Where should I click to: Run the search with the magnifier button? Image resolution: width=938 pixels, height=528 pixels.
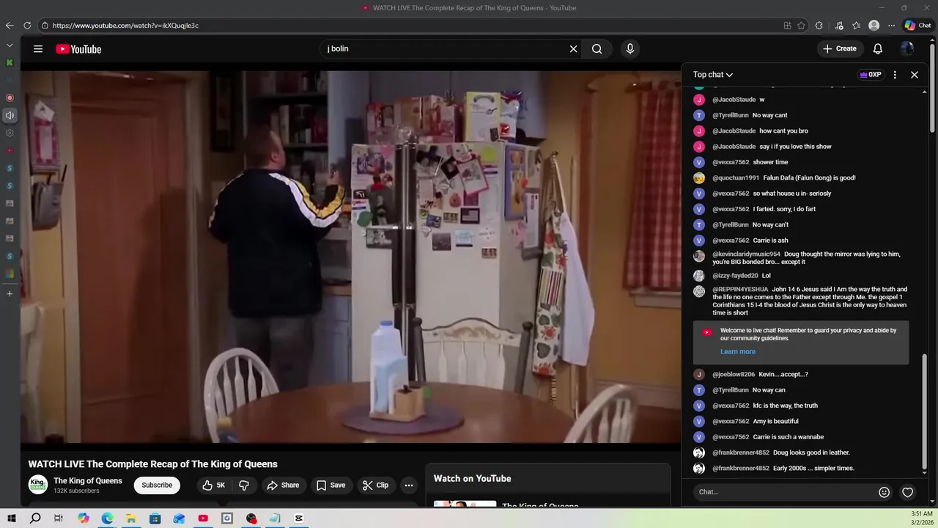[597, 49]
